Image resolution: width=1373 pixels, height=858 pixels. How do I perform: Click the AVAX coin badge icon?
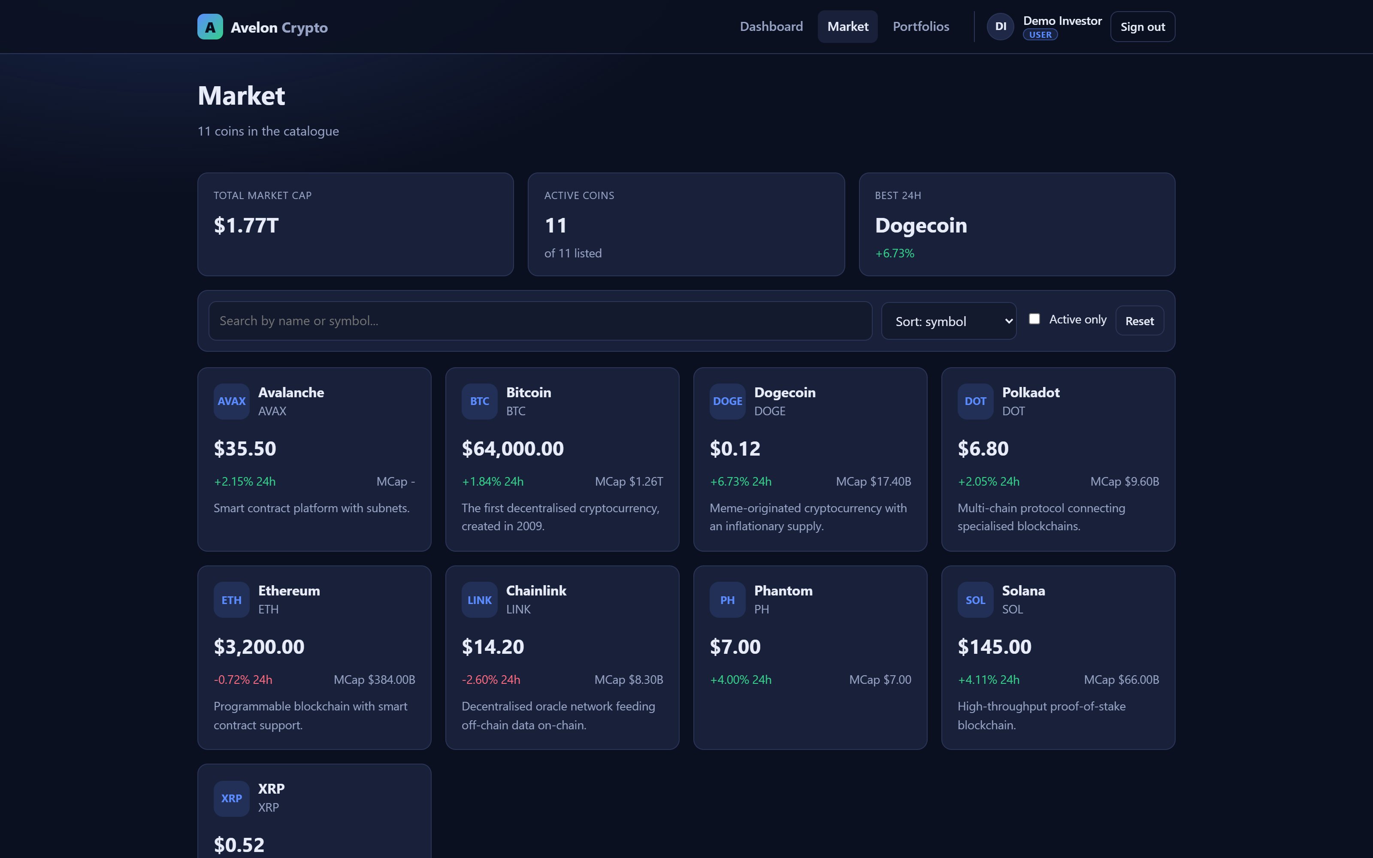coord(232,401)
